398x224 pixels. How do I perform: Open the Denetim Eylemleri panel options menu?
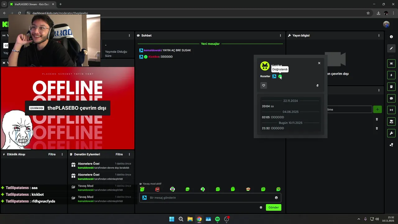click(129, 154)
